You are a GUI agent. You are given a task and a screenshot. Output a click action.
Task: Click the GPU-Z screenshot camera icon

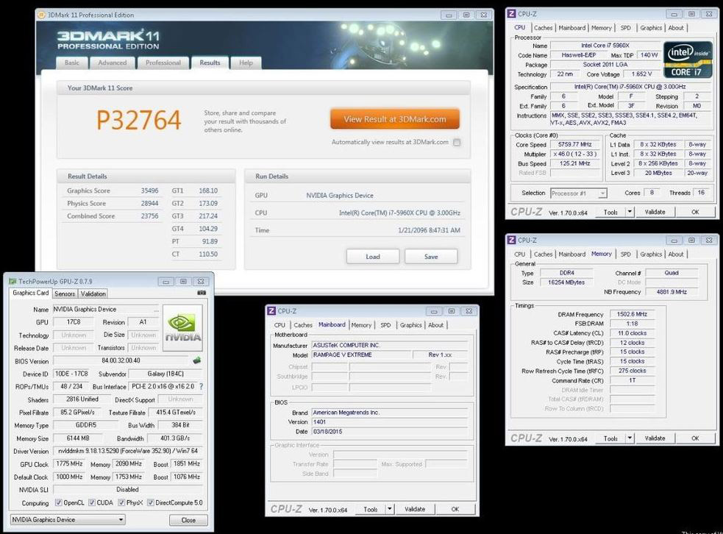(202, 293)
